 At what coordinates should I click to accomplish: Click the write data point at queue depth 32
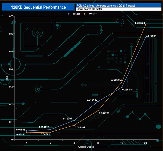145,25
